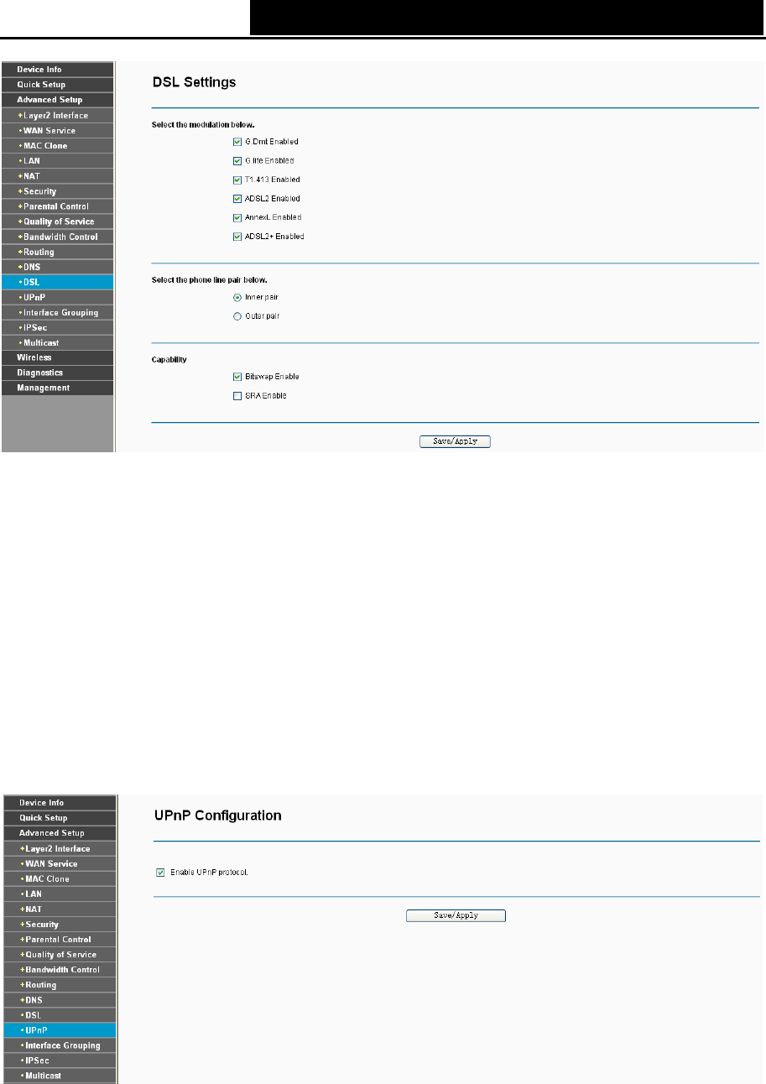Expand NAT in UPnP Configuration sidebar
This screenshot has width=766, height=1084.
point(60,909)
